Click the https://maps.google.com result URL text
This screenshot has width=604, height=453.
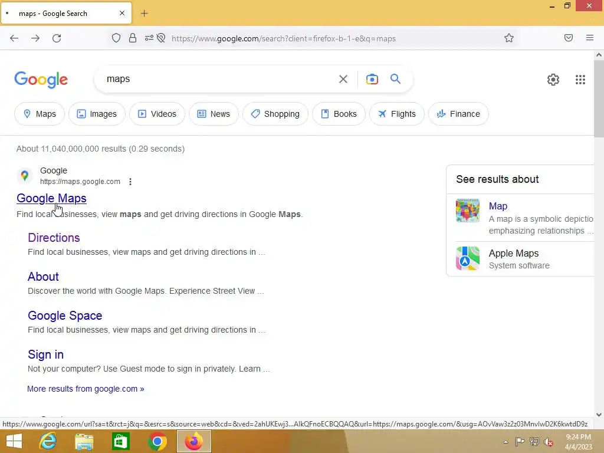(x=80, y=182)
